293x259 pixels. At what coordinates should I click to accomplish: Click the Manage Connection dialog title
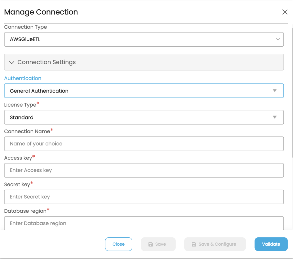coord(41,12)
